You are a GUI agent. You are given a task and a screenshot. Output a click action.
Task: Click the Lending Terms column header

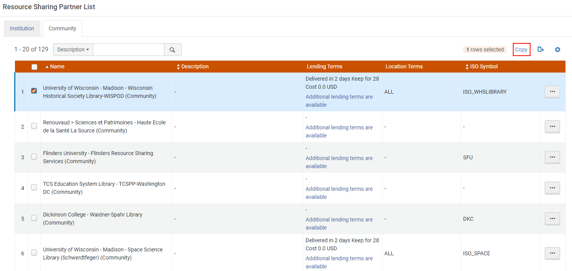coord(325,66)
